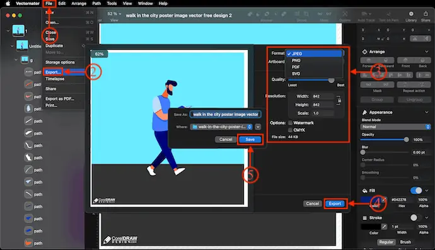Click Cancel in the Save As dialog
This screenshot has width=435, height=250.
(226, 139)
